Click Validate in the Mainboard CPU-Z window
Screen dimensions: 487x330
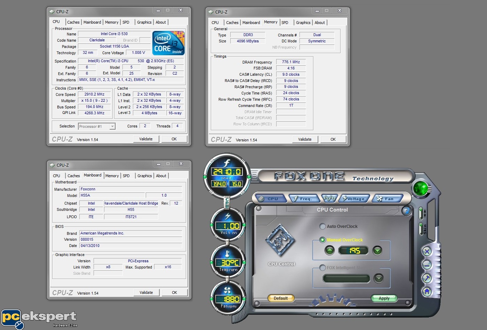[x=146, y=292]
